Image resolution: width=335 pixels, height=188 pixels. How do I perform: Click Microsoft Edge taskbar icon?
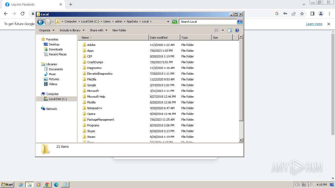[x=56, y=185]
